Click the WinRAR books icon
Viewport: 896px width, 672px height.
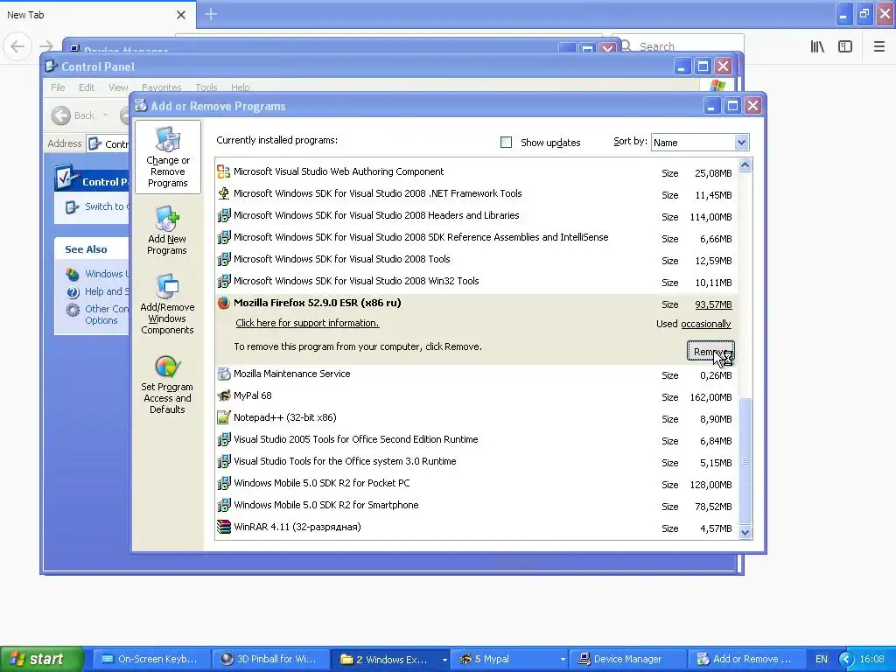(224, 527)
